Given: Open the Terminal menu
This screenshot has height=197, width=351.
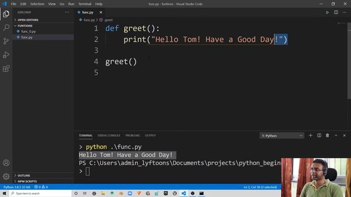Looking at the screenshot, I should (x=84, y=4).
